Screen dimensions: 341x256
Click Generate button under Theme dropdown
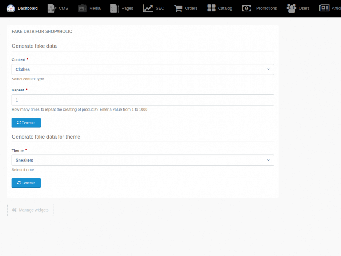pyautogui.click(x=26, y=183)
